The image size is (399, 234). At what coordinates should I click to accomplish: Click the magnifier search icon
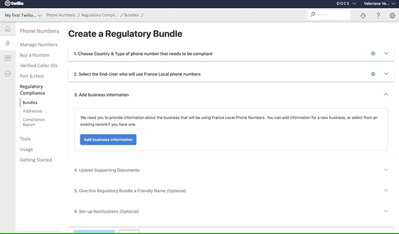click(x=313, y=14)
